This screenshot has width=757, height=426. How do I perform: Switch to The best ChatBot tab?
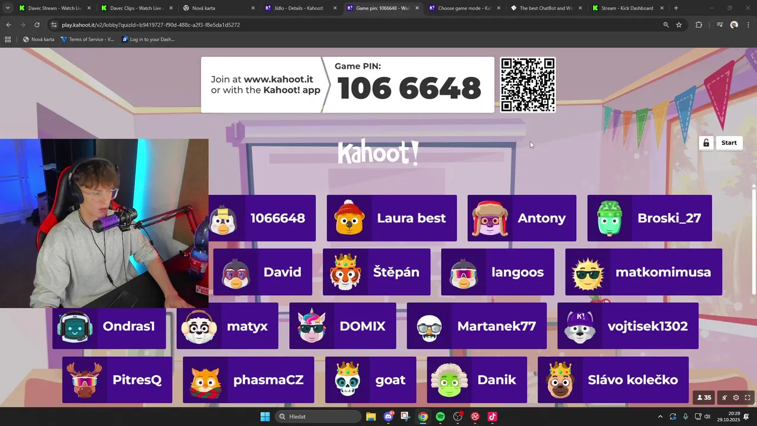pyautogui.click(x=545, y=8)
